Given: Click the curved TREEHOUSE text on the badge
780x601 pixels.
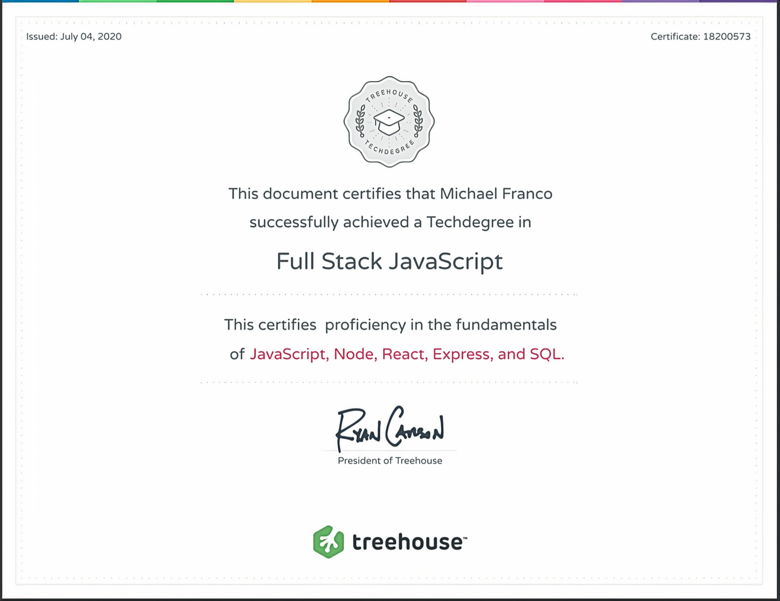Looking at the screenshot, I should [389, 94].
